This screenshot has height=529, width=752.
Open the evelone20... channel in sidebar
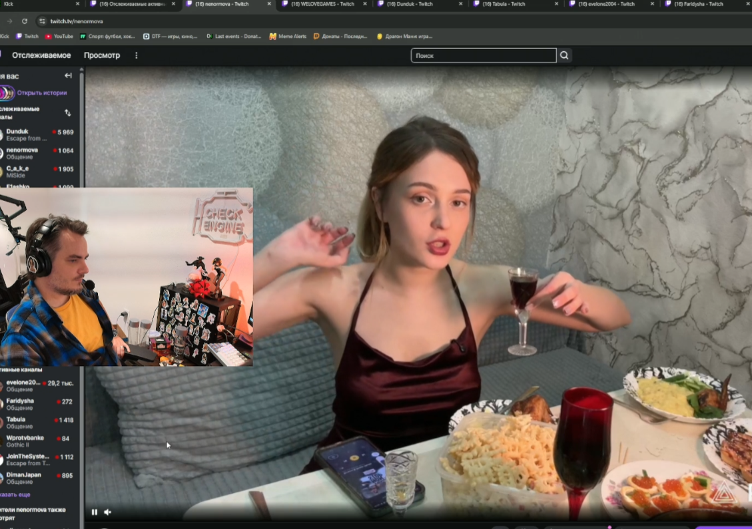point(39,386)
